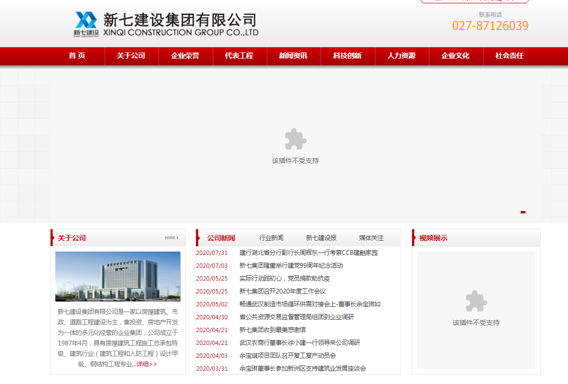Open the 新闻资讯 navigation menu
The height and width of the screenshot is (384, 568).
[293, 56]
